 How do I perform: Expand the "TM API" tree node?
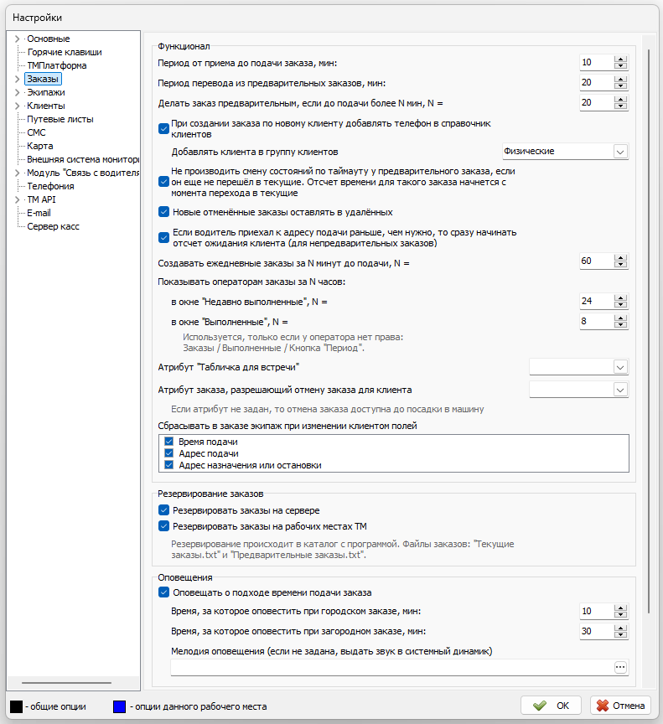(x=17, y=199)
